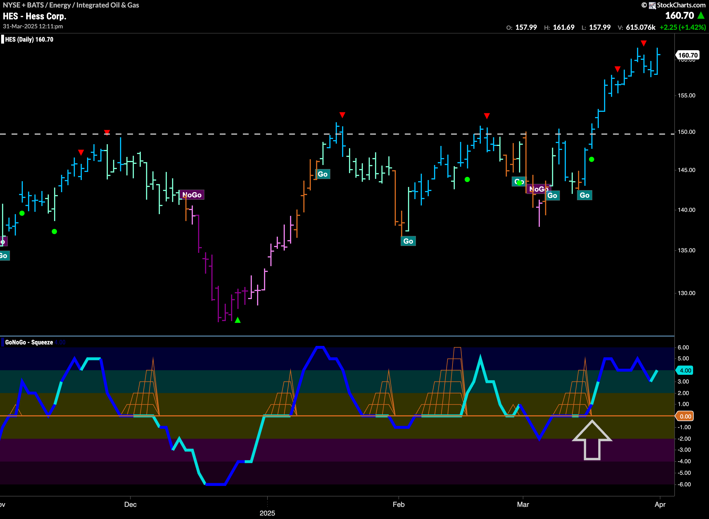Image resolution: width=709 pixels, height=519 pixels.
Task: Click the 6.00 oscillator axis label
Action: 683,347
